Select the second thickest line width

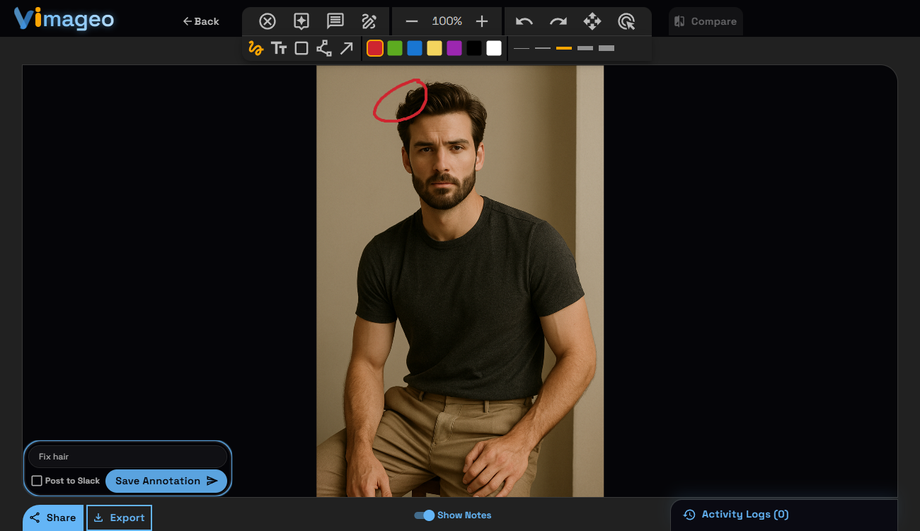pyautogui.click(x=585, y=48)
